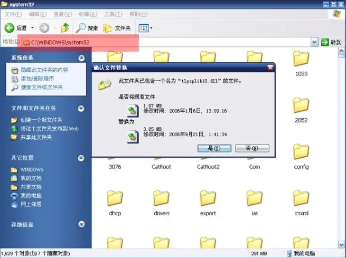
Task: Click 是(Y) to confirm file replace
Action: pyautogui.click(x=214, y=148)
